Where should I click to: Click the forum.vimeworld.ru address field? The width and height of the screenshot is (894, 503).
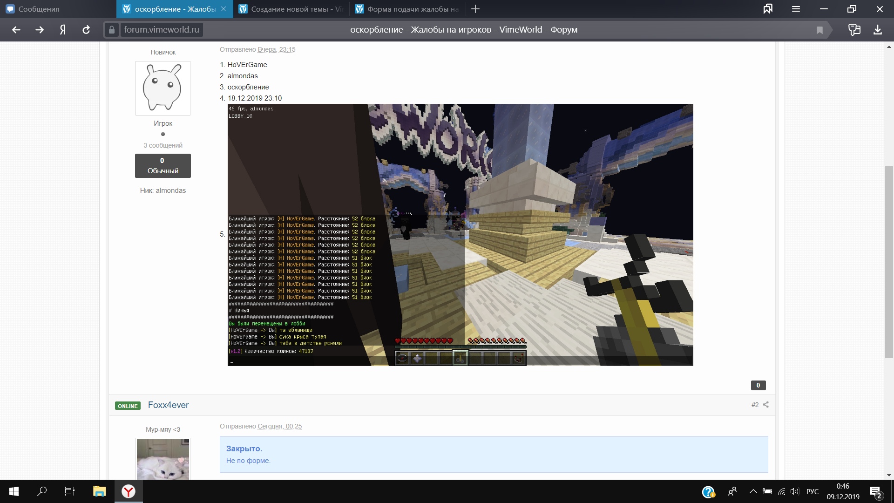(162, 30)
